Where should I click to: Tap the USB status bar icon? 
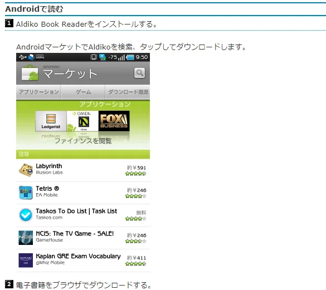point(22,57)
